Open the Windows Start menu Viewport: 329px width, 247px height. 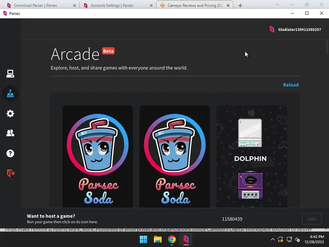pos(144,239)
